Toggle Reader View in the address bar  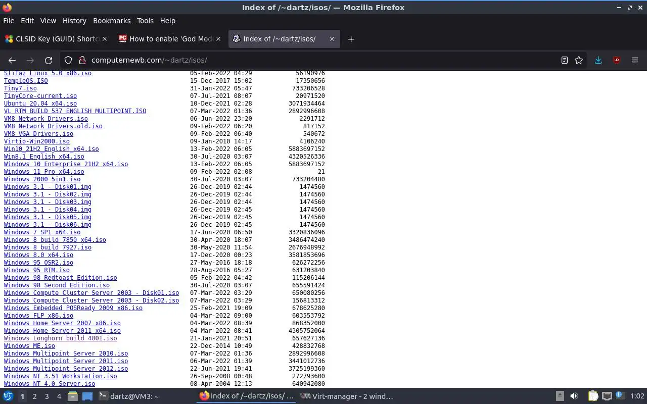(565, 60)
